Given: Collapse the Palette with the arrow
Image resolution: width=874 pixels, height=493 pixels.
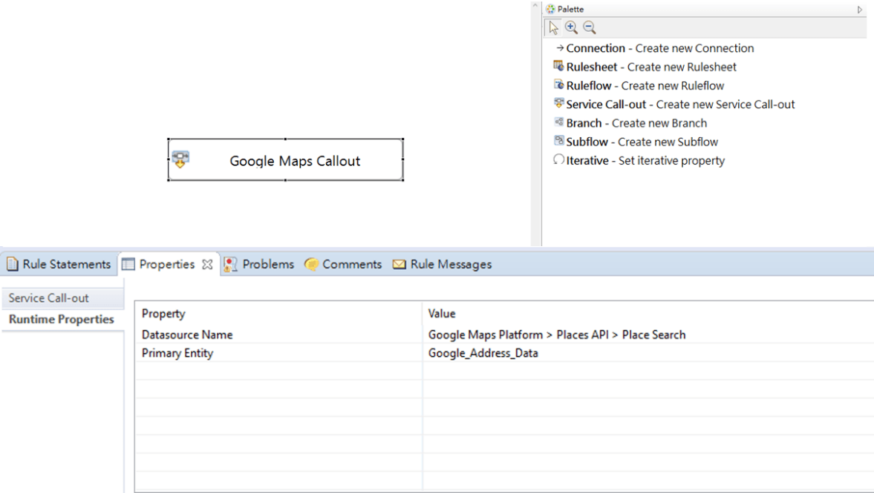Looking at the screenshot, I should pos(860,10).
